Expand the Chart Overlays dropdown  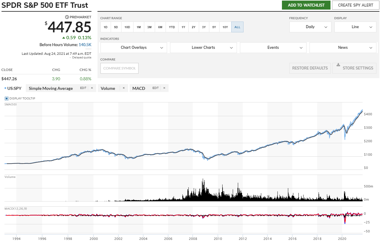coord(133,48)
